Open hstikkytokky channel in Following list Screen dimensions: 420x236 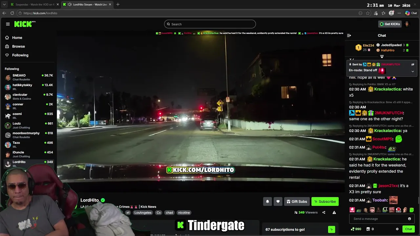click(x=29, y=87)
